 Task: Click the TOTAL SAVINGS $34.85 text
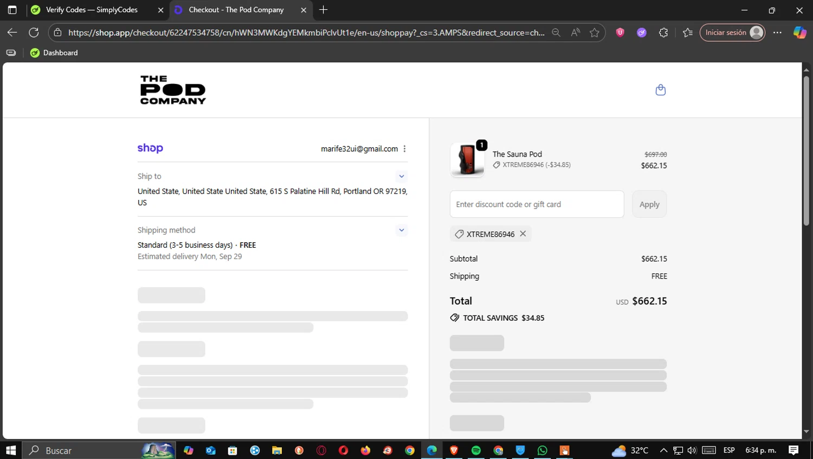504,318
